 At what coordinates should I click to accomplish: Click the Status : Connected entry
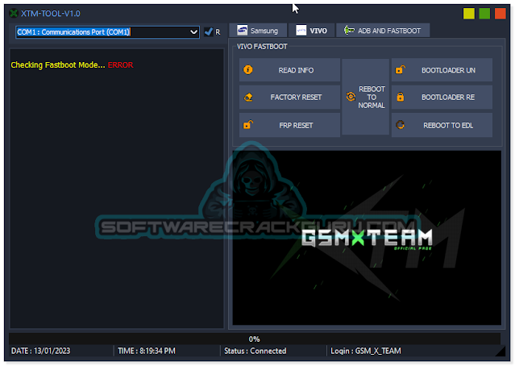click(x=255, y=351)
